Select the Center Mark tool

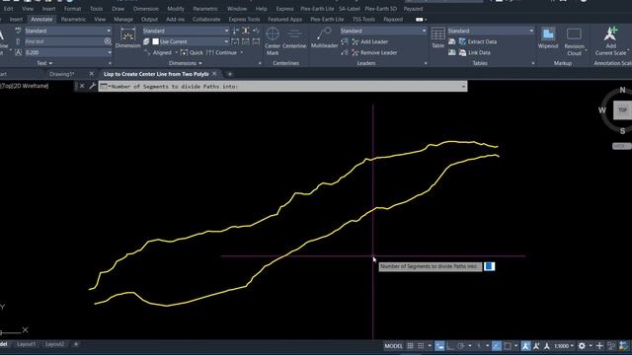[x=273, y=40]
